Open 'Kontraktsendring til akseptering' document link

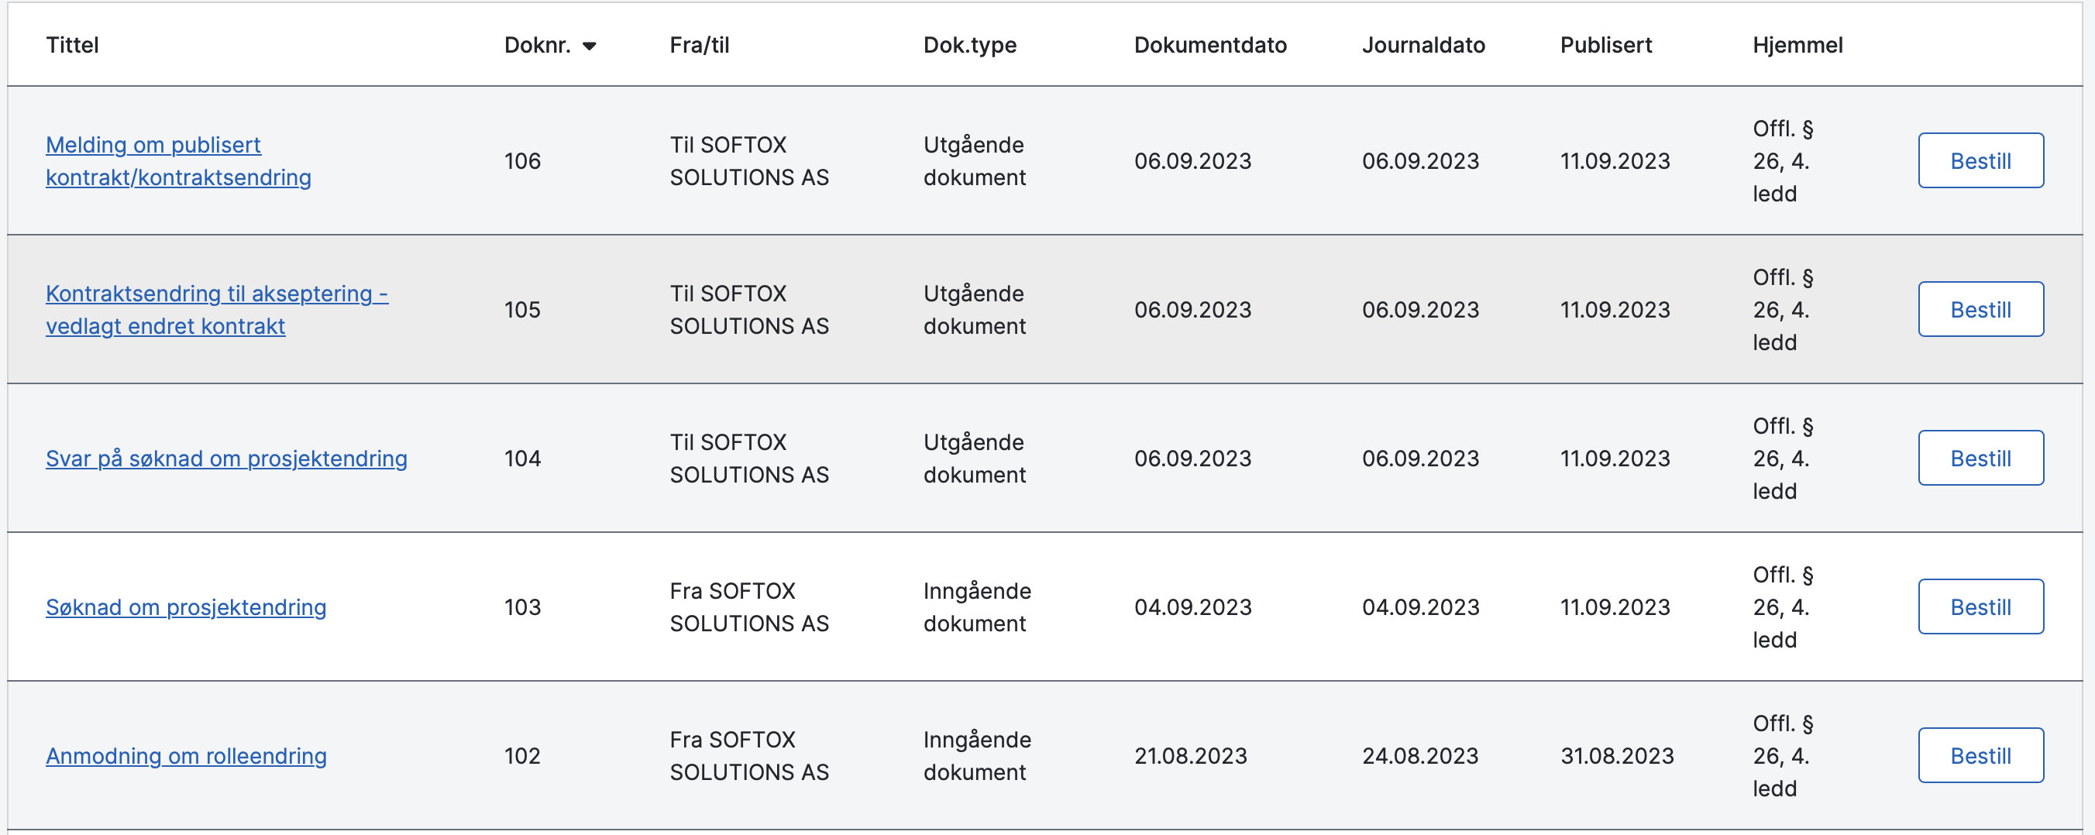[x=216, y=309]
